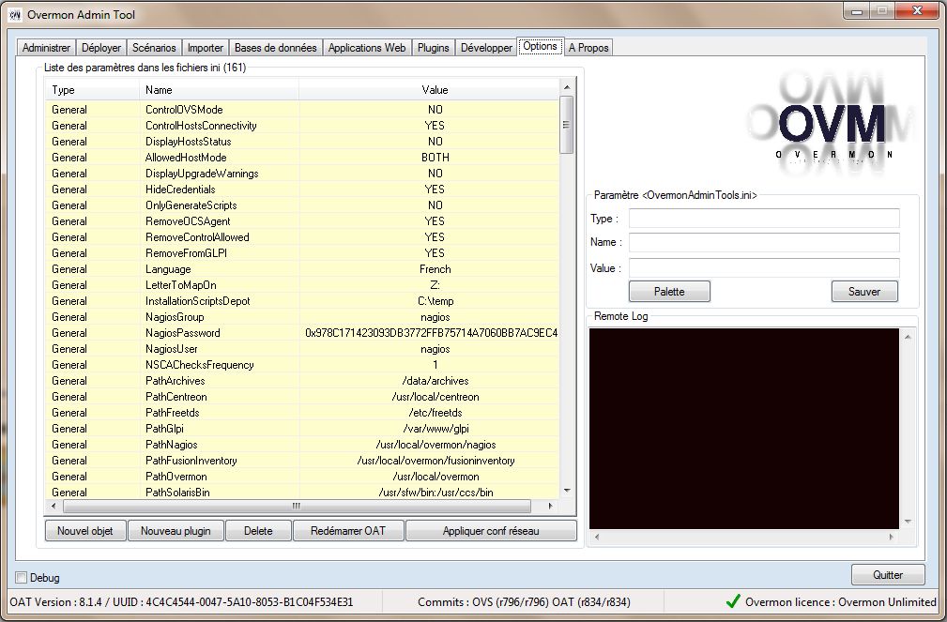Select the AllowedHostMode row
Screen dimensions: 947x622
(x=302, y=157)
